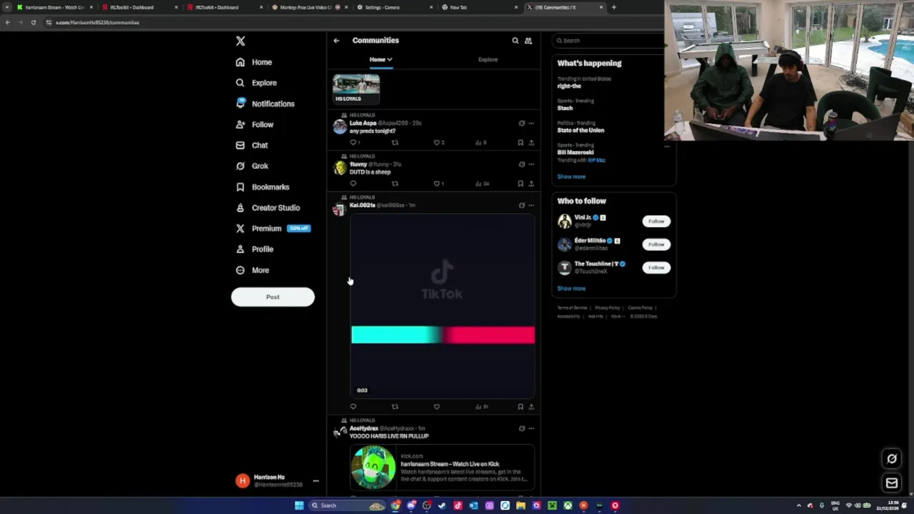
Task: Open the Harrison Hs account menu dots
Action: pyautogui.click(x=316, y=481)
